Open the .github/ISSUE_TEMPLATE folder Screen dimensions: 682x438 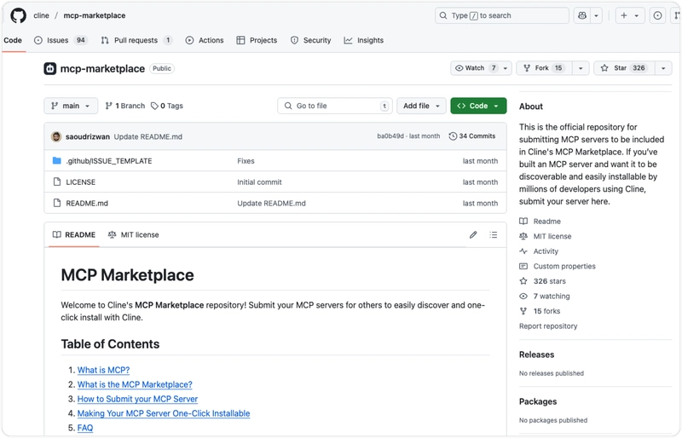109,161
